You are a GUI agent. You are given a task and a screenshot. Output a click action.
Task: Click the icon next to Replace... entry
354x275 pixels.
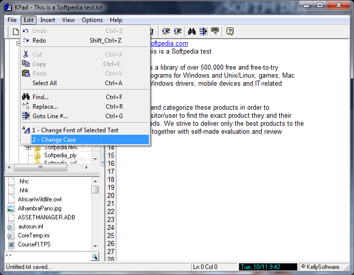point(26,106)
